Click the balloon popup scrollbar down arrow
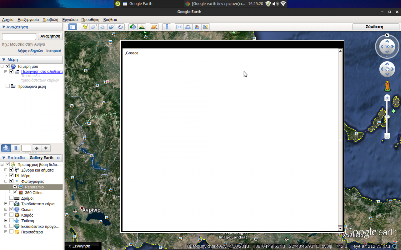The width and height of the screenshot is (401, 250). [x=341, y=229]
